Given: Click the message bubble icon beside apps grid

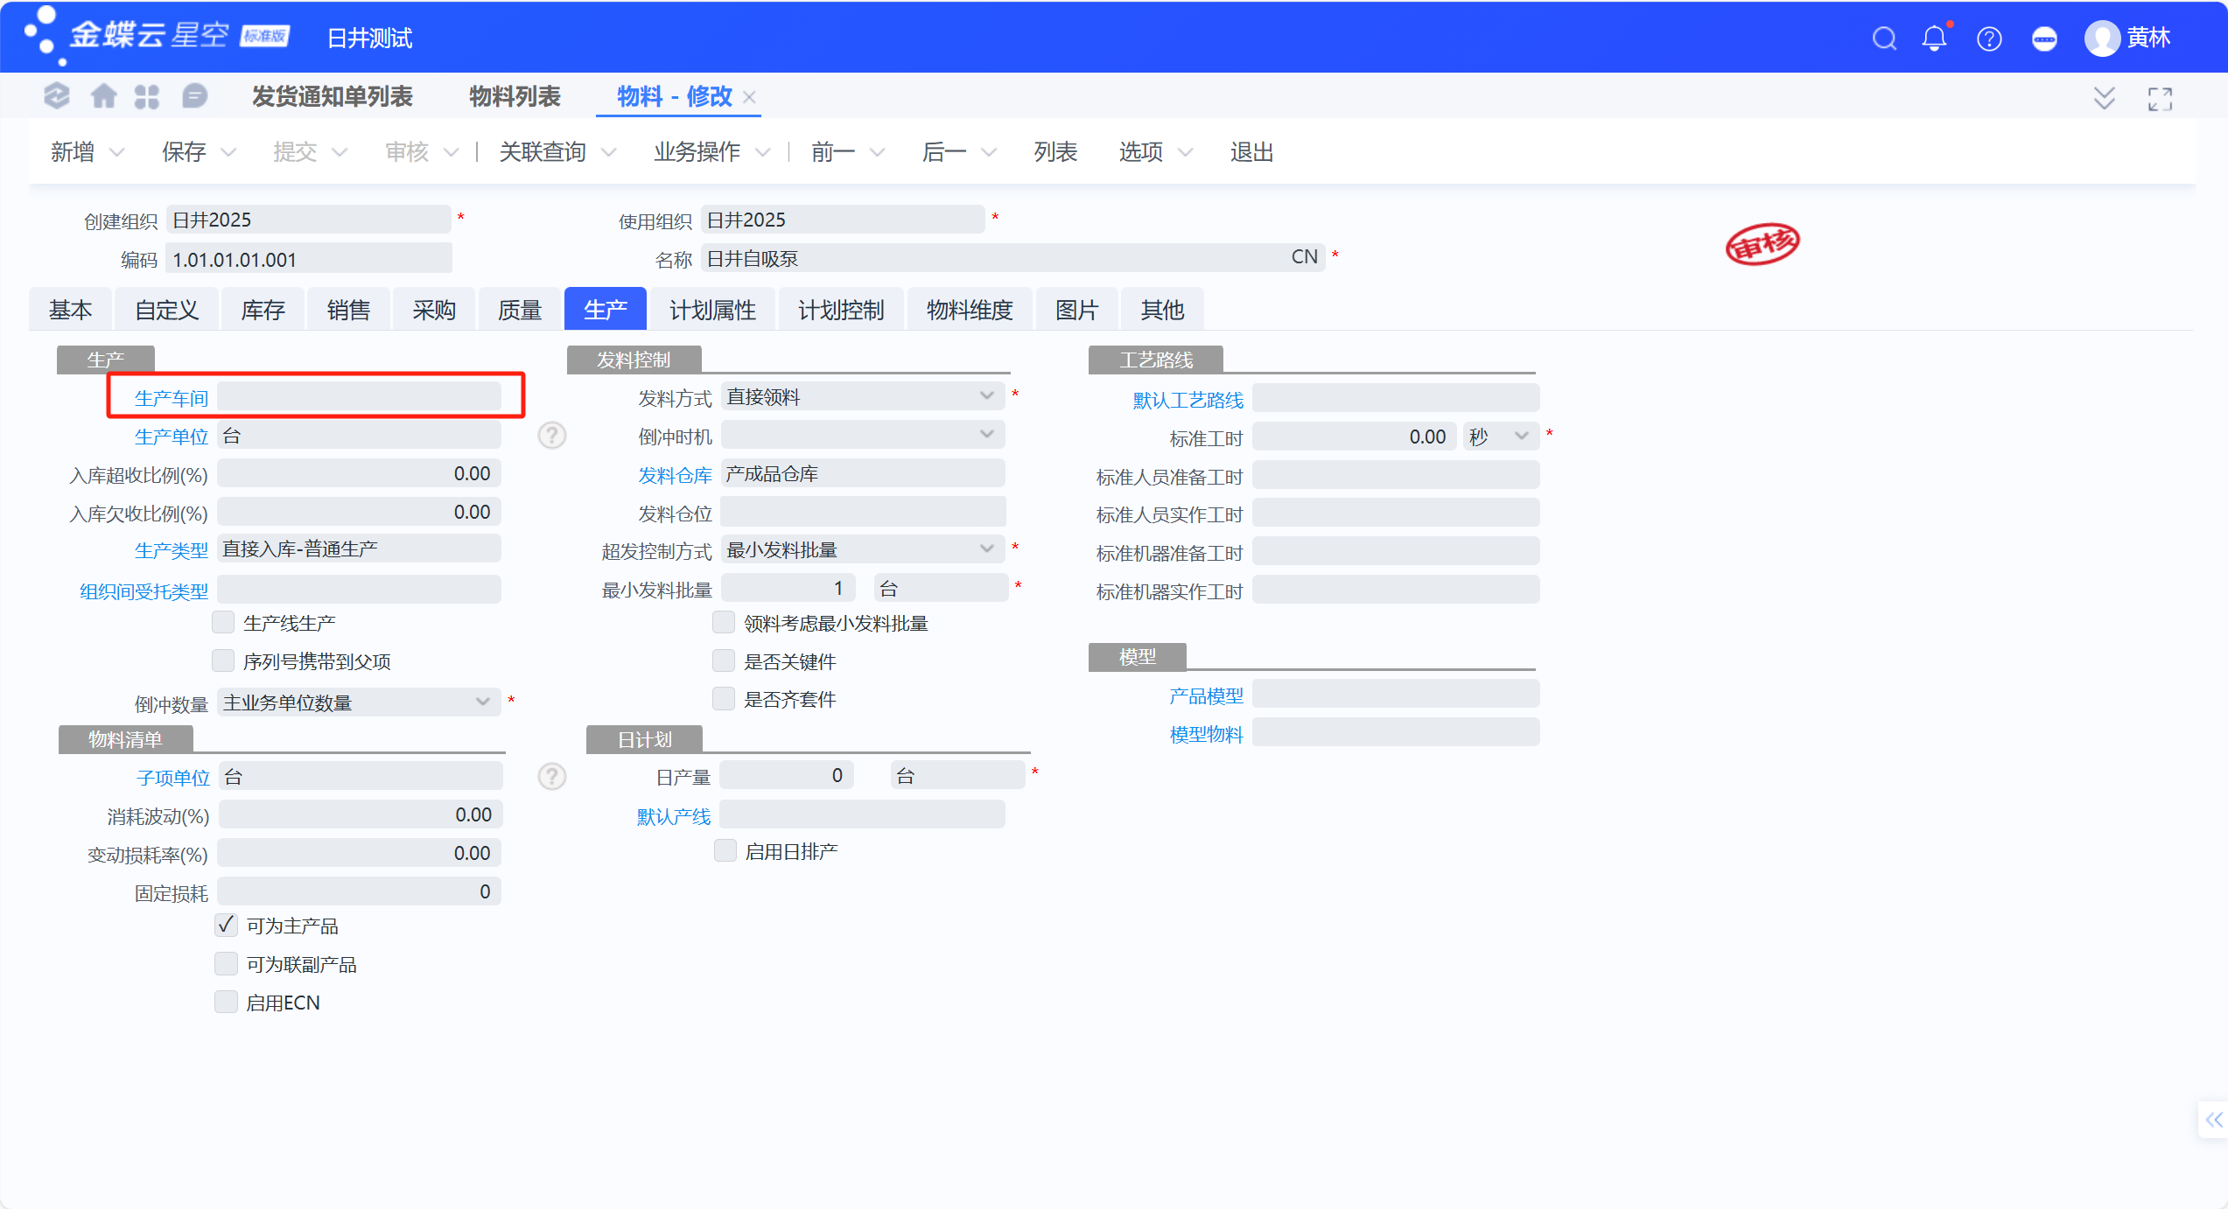Looking at the screenshot, I should tap(194, 96).
